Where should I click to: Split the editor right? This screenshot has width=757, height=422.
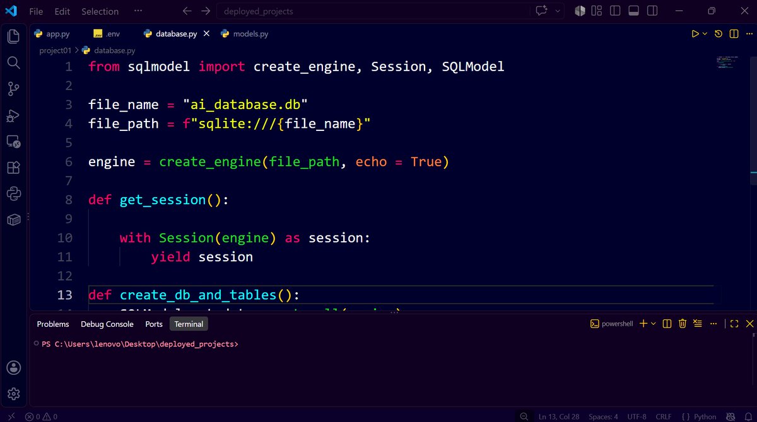pyautogui.click(x=734, y=34)
